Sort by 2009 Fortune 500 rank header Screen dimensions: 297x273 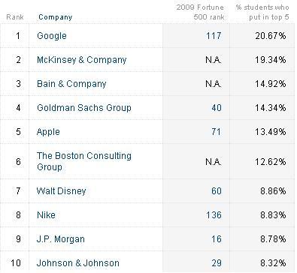[200, 12]
